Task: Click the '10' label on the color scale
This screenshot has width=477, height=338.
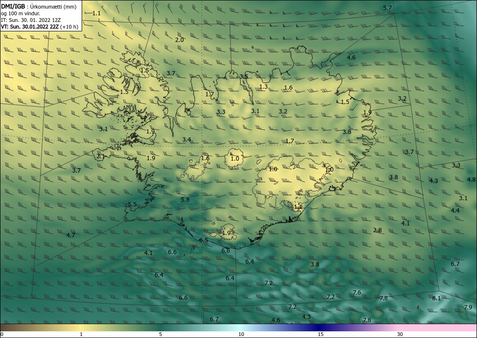Action: point(241,334)
